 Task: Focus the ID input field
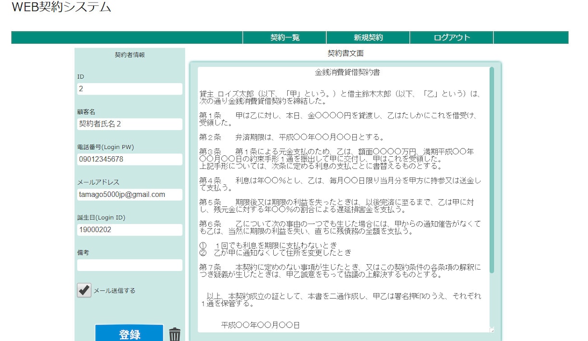pos(130,89)
